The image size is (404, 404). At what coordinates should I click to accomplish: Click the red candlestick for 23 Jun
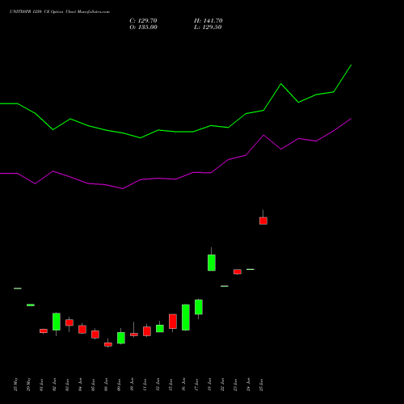(x=238, y=271)
